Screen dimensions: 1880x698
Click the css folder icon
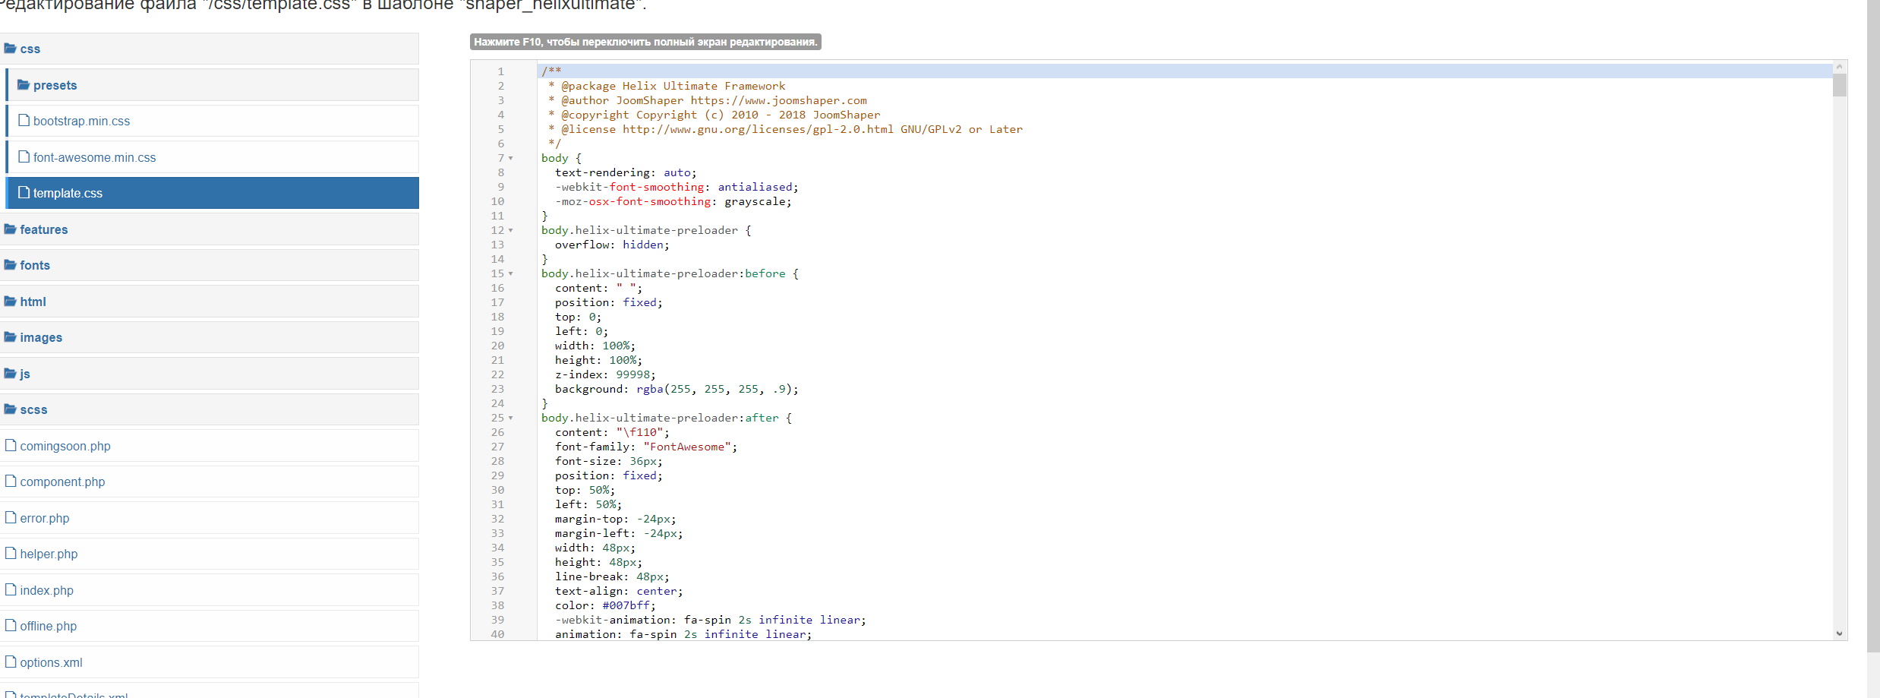point(10,49)
